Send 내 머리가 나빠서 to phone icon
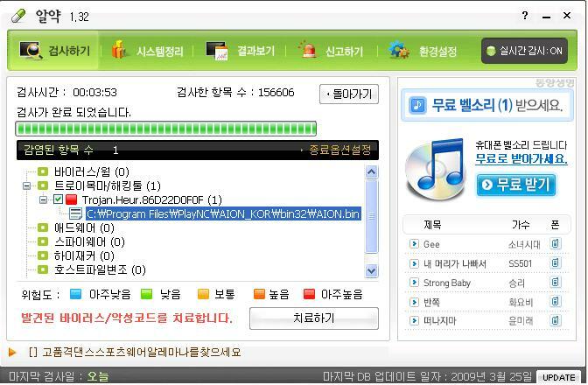This screenshot has width=588, height=385. [556, 262]
